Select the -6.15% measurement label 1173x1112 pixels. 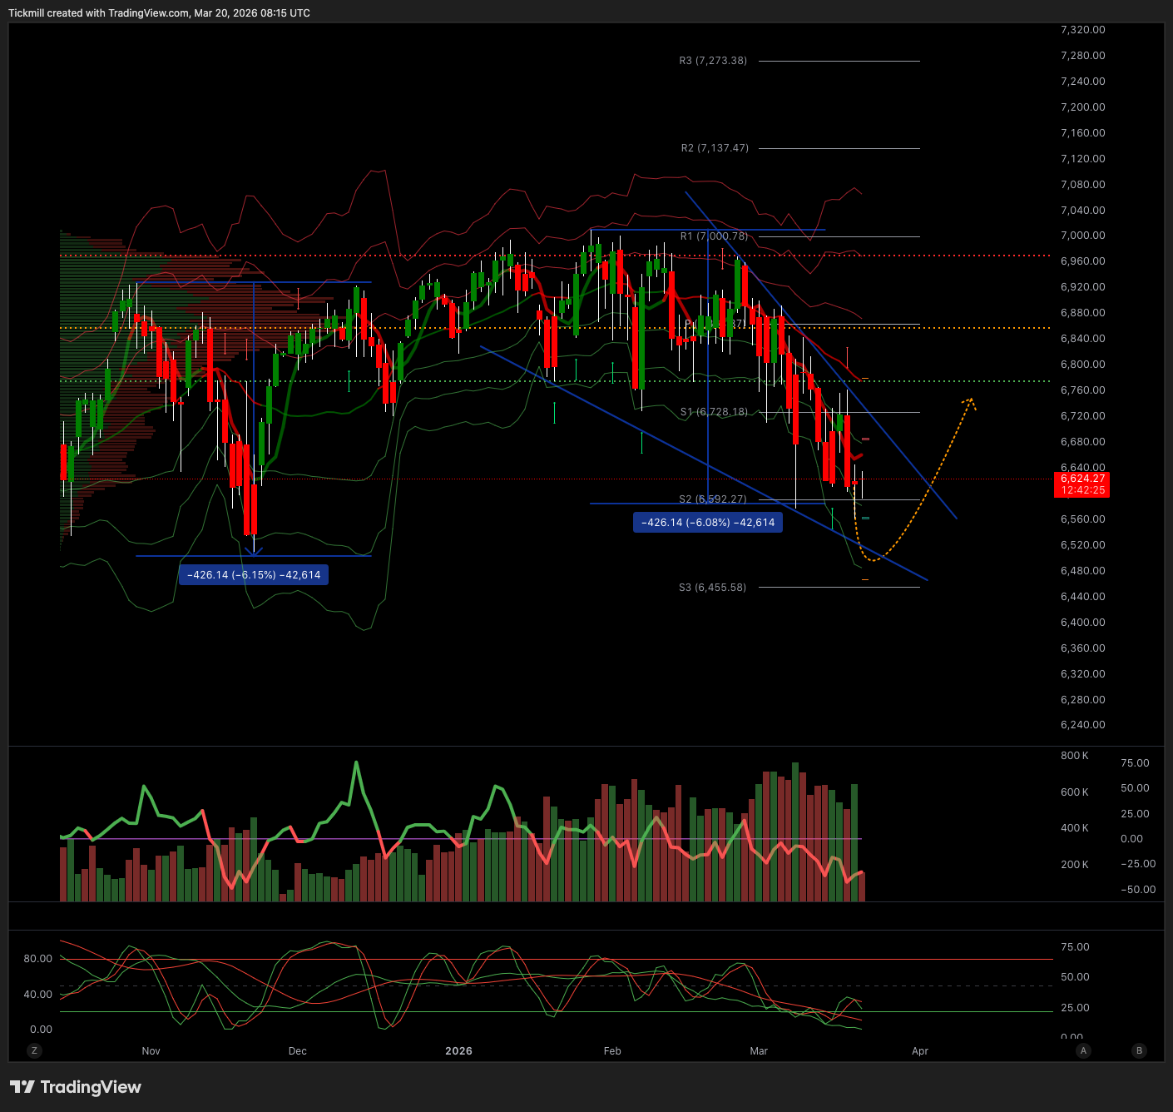(254, 575)
